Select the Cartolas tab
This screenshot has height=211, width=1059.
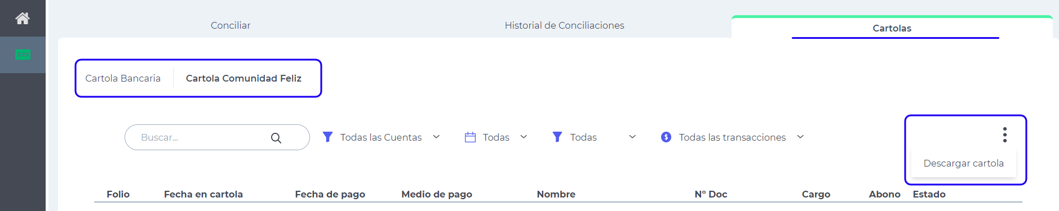(892, 28)
